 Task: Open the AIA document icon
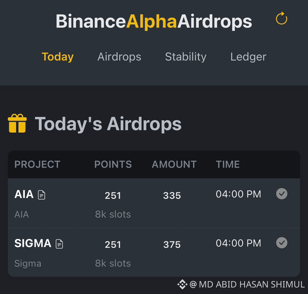tap(42, 195)
